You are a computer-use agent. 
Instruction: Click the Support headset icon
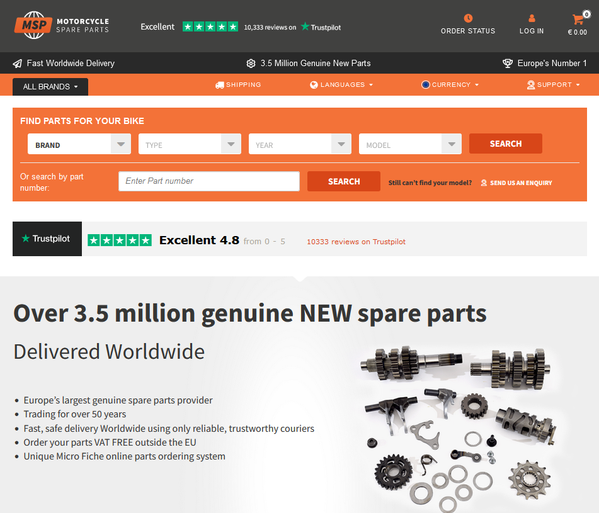530,85
